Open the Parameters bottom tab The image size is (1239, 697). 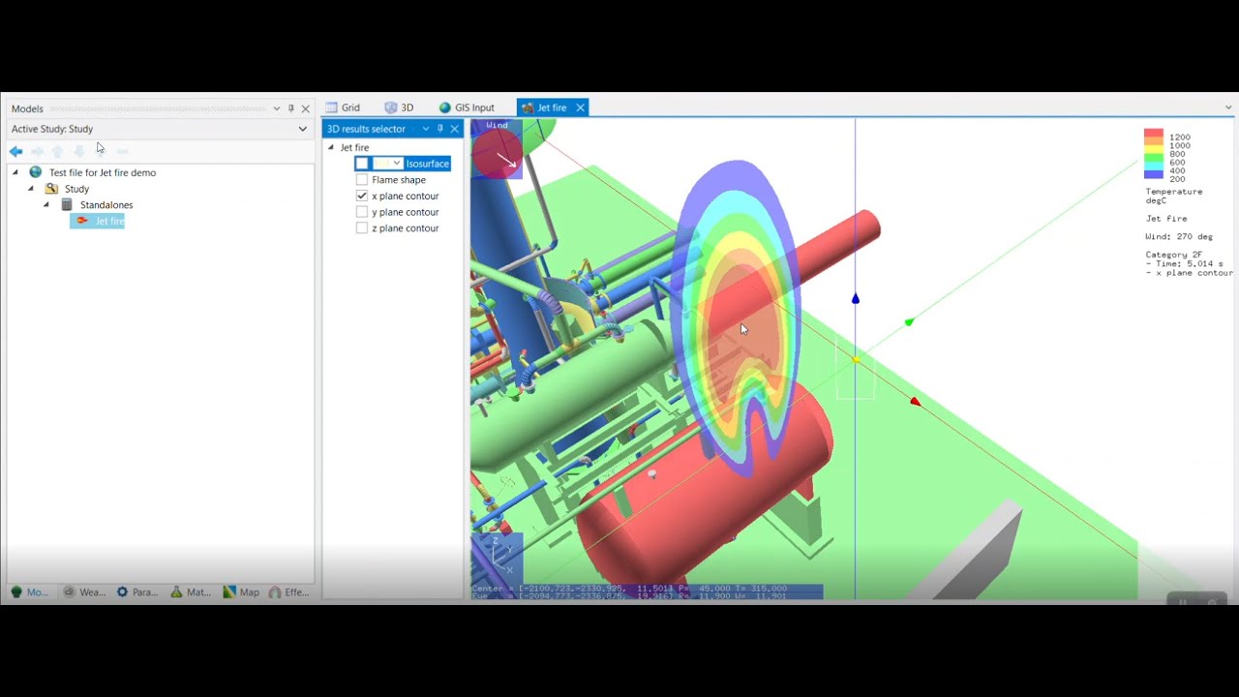pyautogui.click(x=137, y=591)
